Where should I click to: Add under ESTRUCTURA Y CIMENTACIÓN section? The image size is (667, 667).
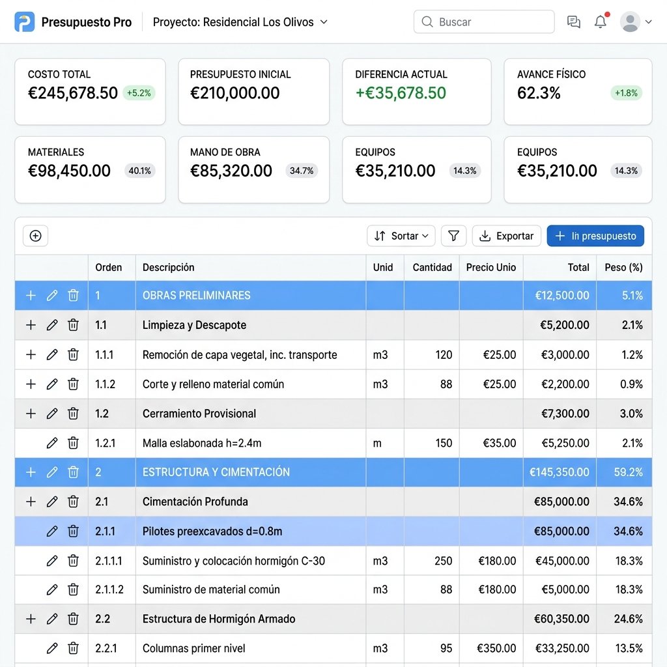point(31,472)
